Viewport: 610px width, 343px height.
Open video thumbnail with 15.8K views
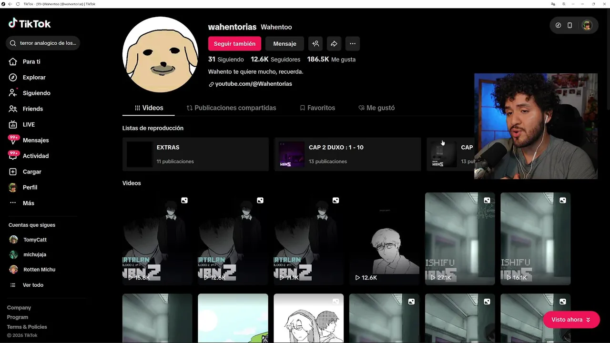click(157, 239)
